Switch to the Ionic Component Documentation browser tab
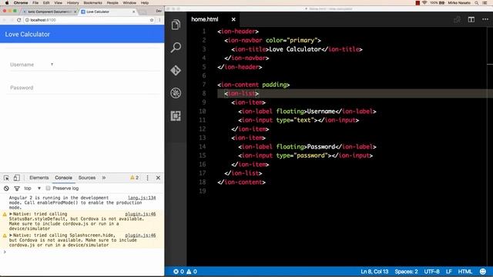493x277 pixels. point(49,12)
